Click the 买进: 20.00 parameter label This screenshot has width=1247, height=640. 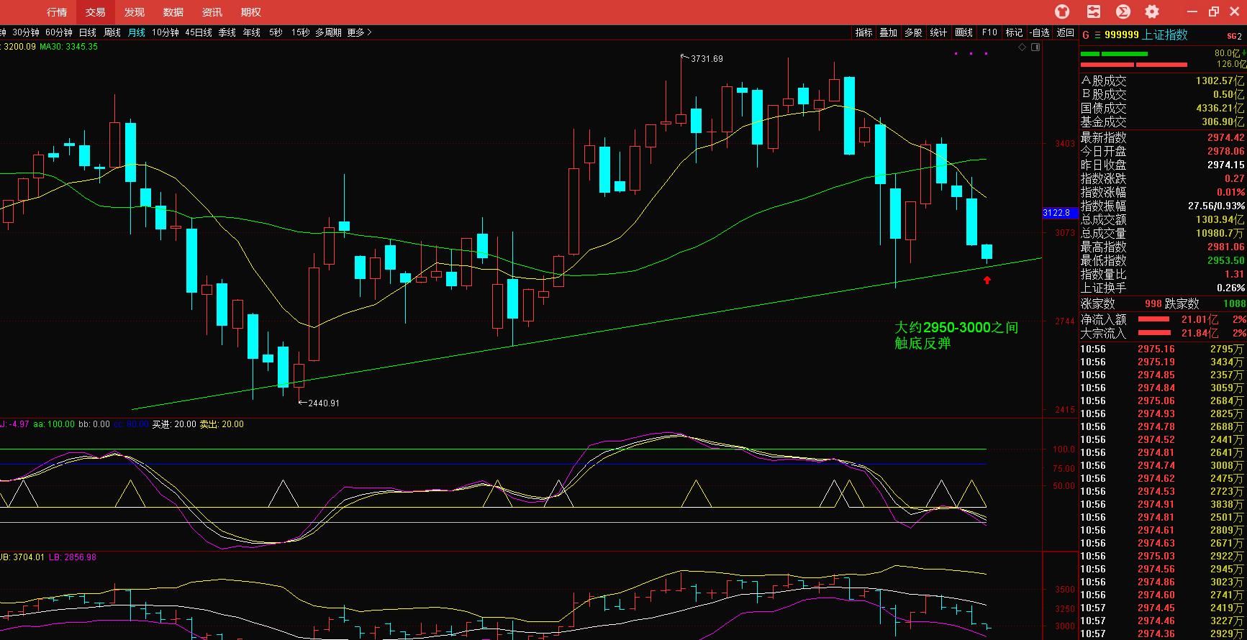[173, 424]
